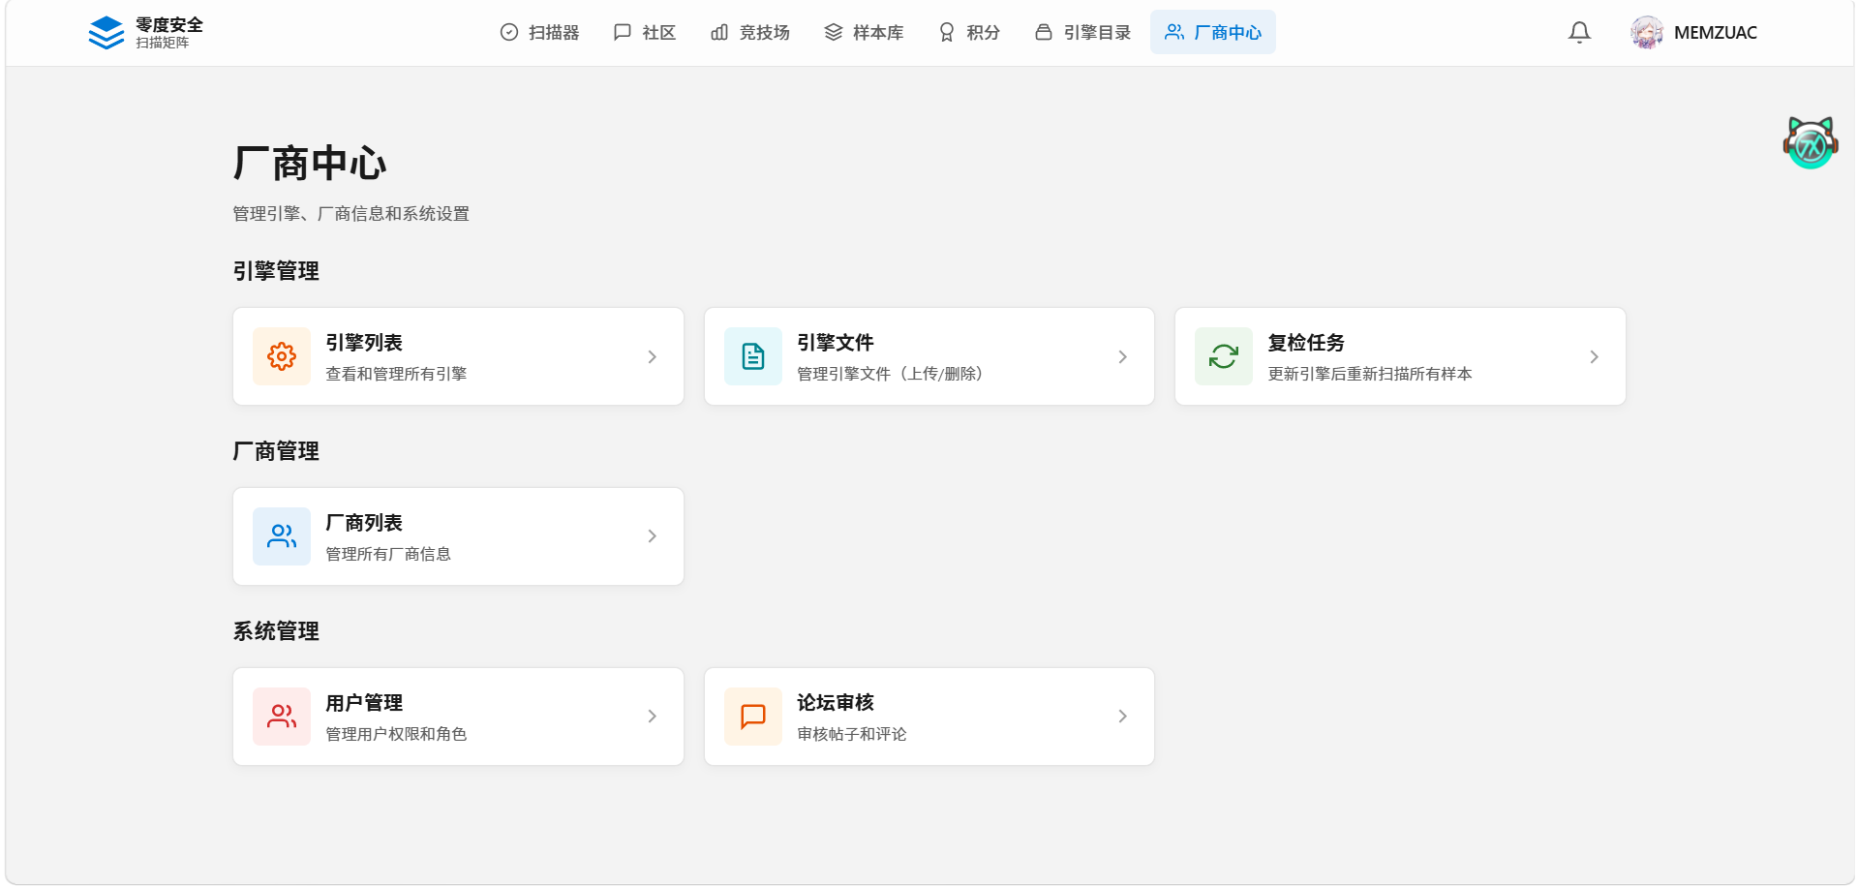Click the 零度安全 logo icon
Image resolution: width=1858 pixels, height=886 pixels.
point(107,33)
